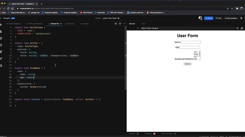
Task: Go to Chrome home page icon
Action: 13,8
